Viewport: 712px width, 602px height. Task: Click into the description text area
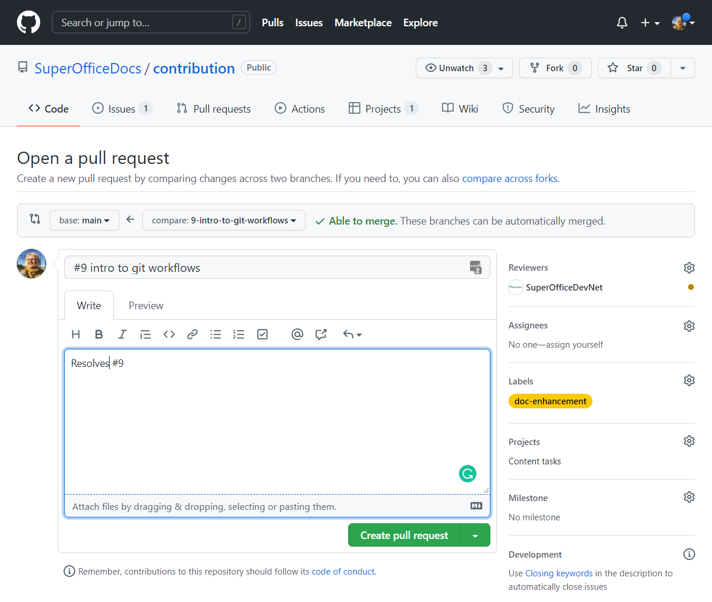[277, 422]
